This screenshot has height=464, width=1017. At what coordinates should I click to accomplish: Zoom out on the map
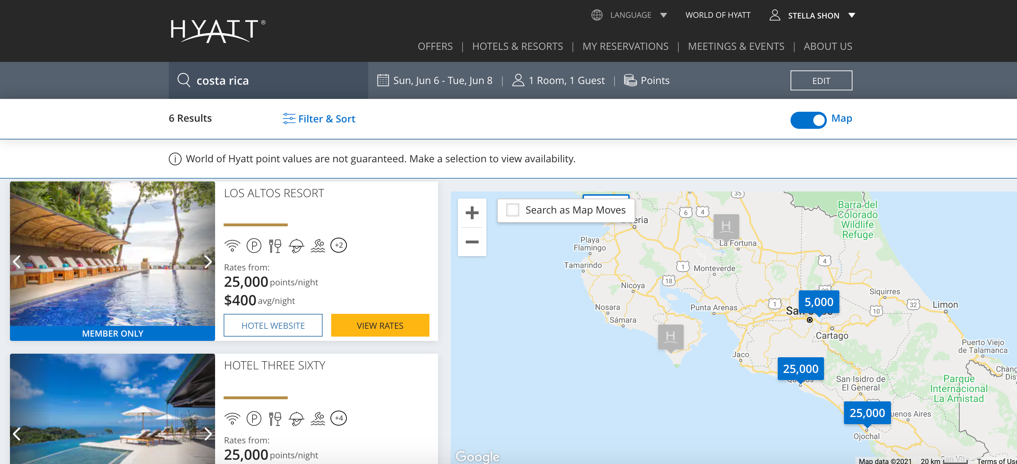(x=472, y=242)
